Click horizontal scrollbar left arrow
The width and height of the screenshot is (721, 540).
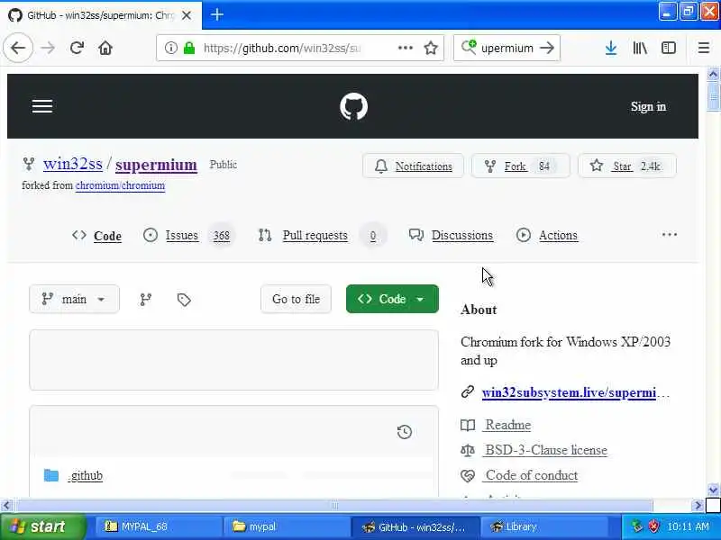(6, 506)
